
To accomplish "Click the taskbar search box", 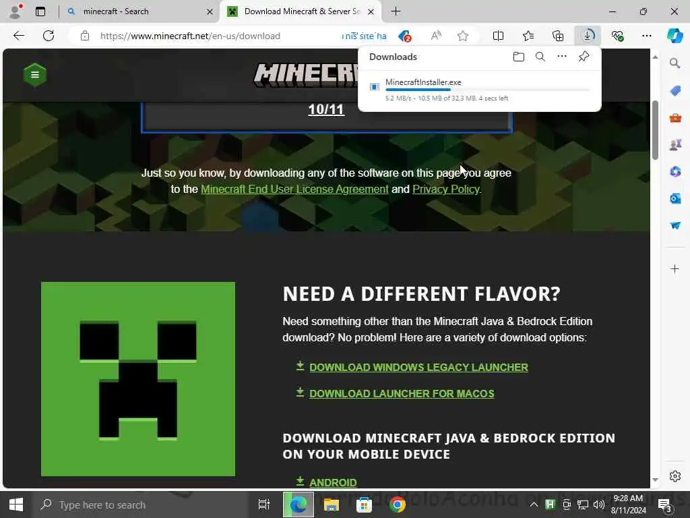I will point(141,505).
